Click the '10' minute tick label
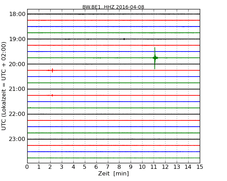The width and height of the screenshot is (227, 181). (x=142, y=167)
